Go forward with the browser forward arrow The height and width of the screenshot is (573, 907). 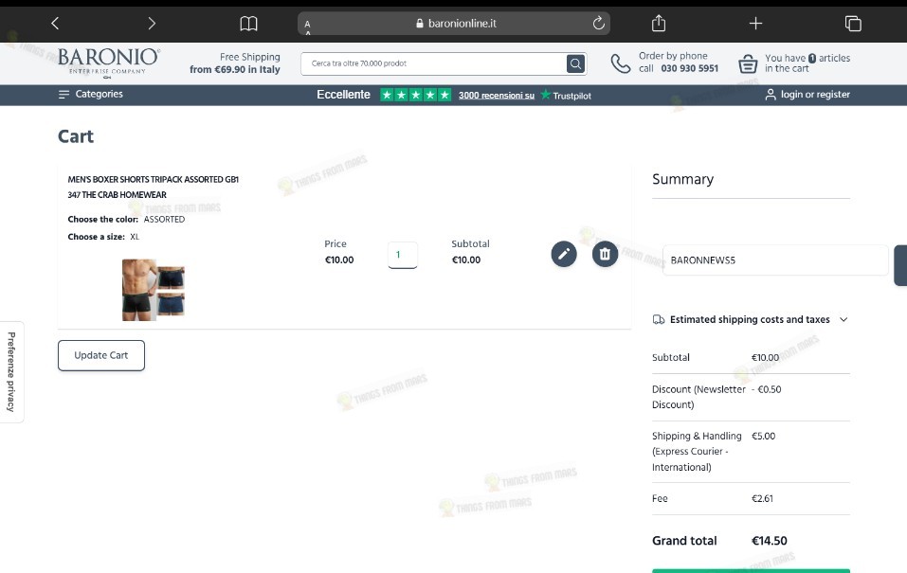click(152, 23)
